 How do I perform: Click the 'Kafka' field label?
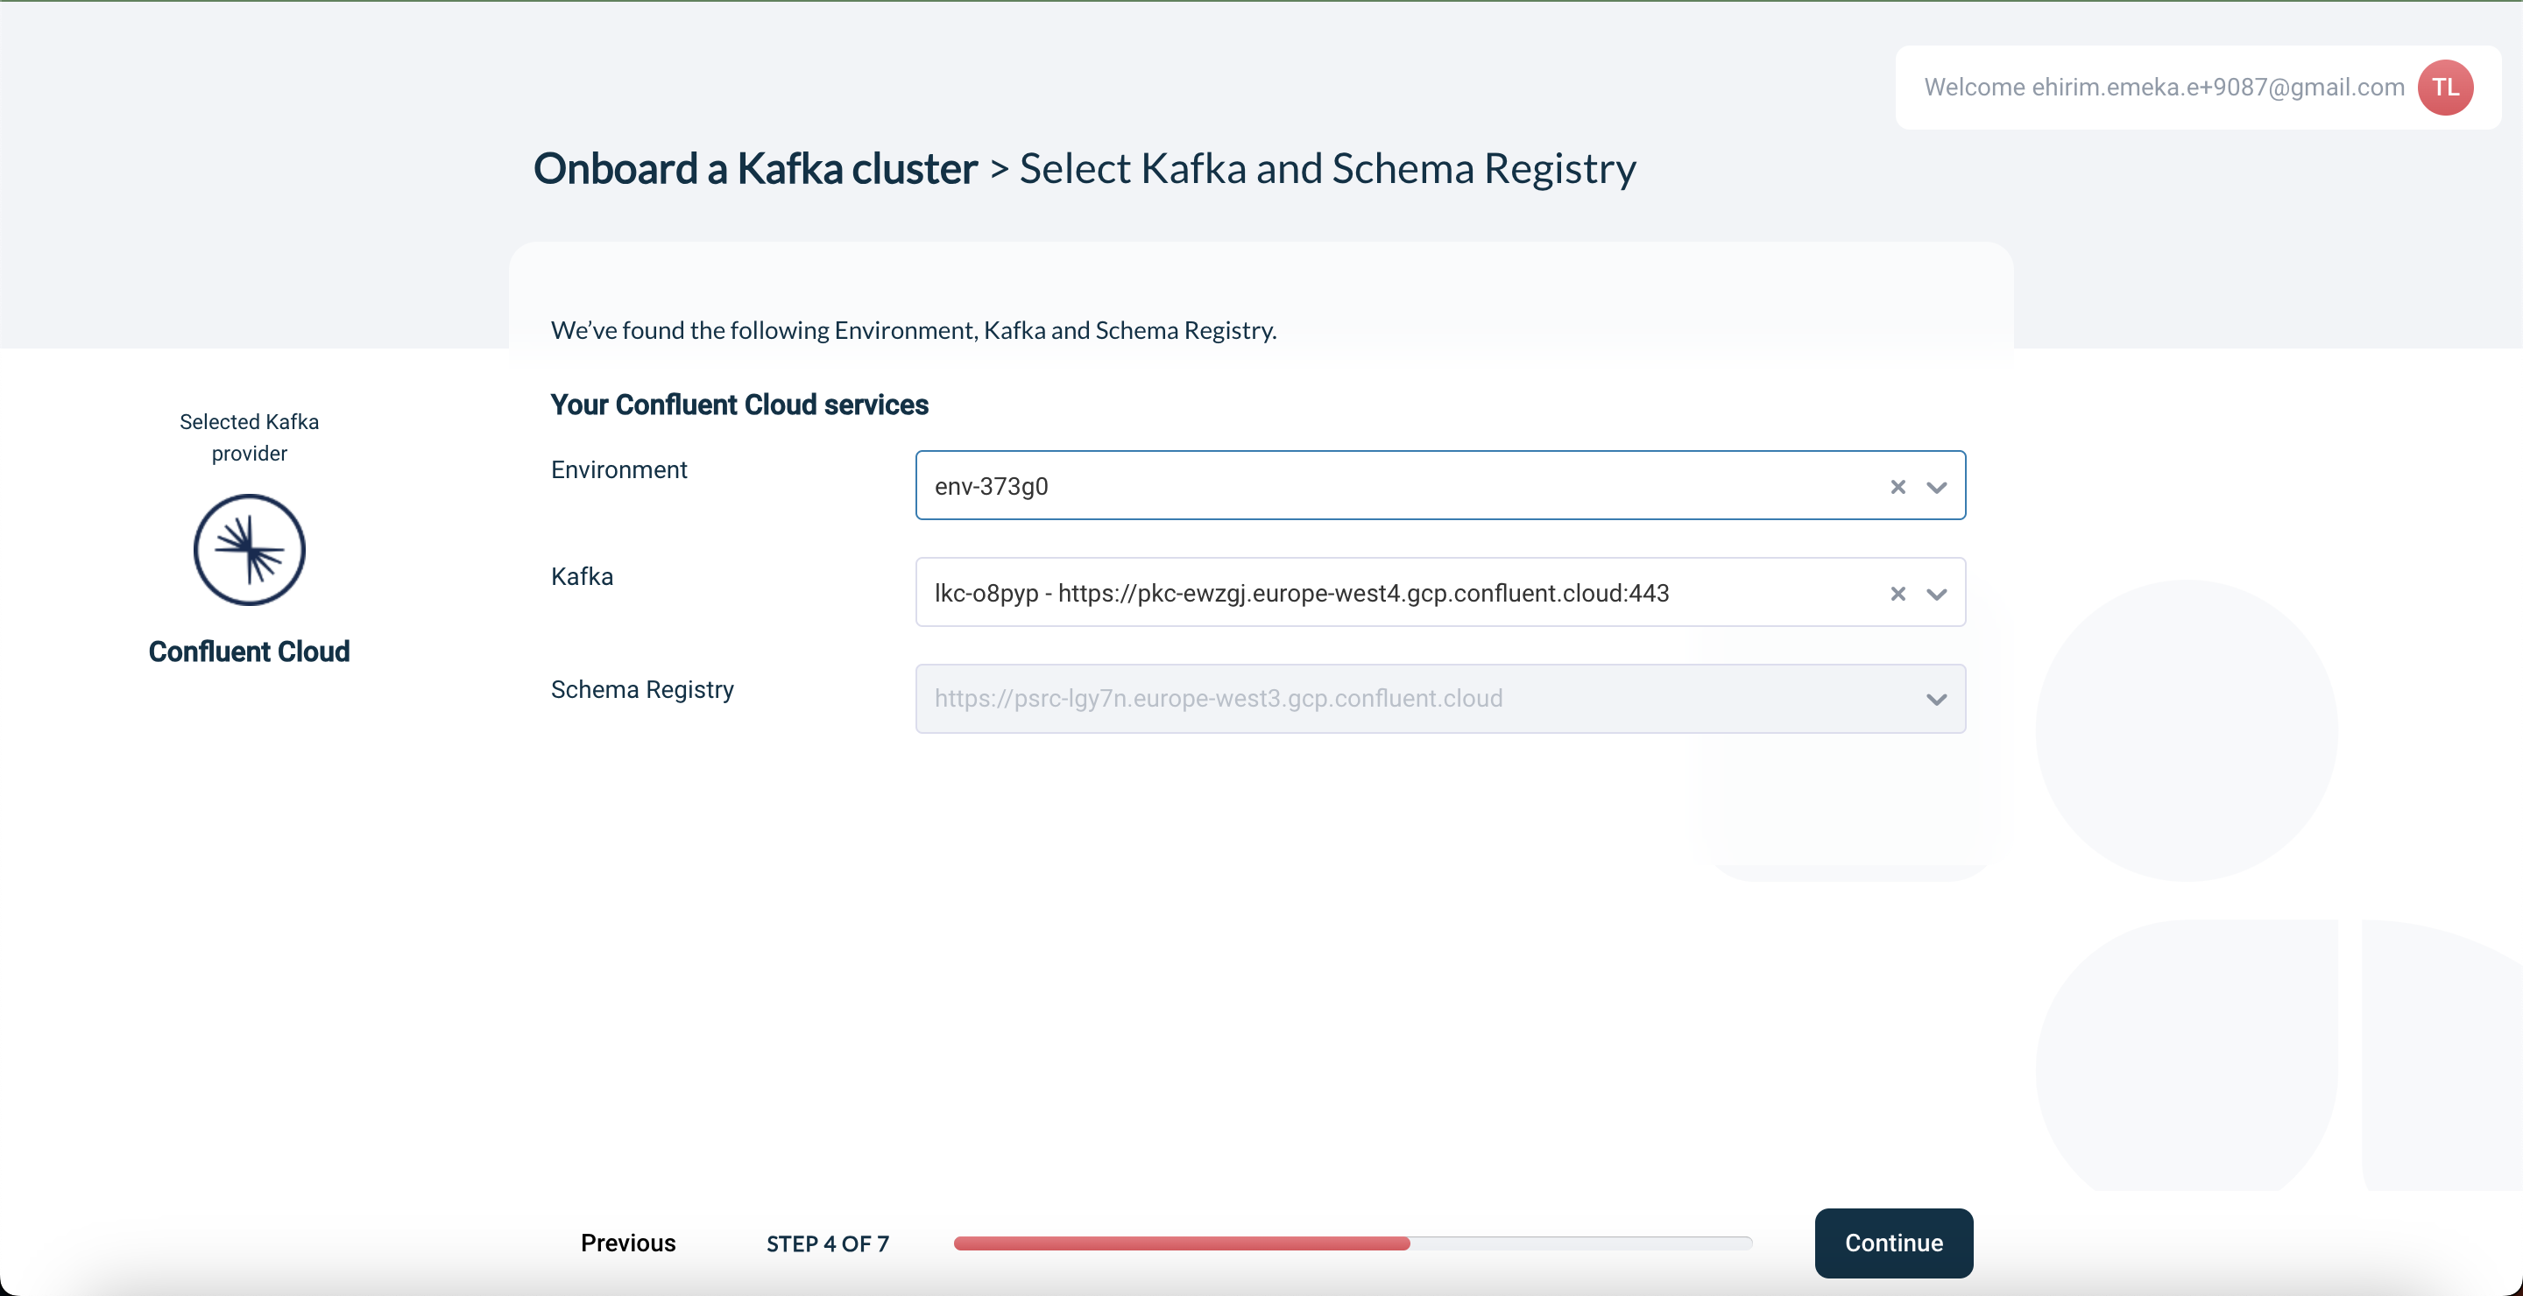[x=582, y=576]
